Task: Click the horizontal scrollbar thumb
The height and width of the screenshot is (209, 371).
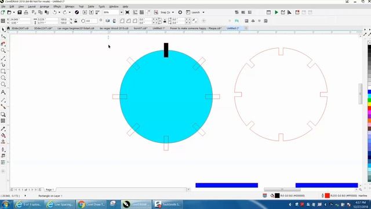Action: [x=282, y=189]
